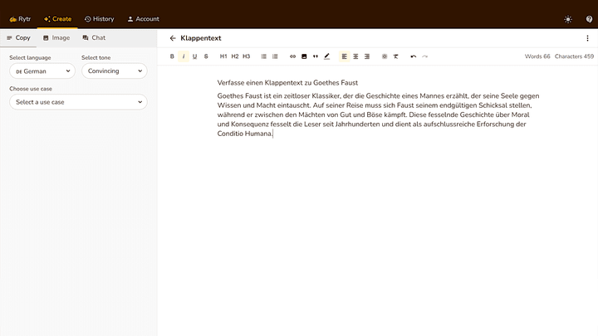This screenshot has width=598, height=336.
Task: Toggle bold formatting in the toolbar
Action: [x=172, y=56]
